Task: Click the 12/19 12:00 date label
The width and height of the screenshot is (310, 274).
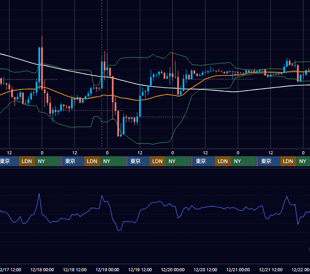Action: pos(140,269)
